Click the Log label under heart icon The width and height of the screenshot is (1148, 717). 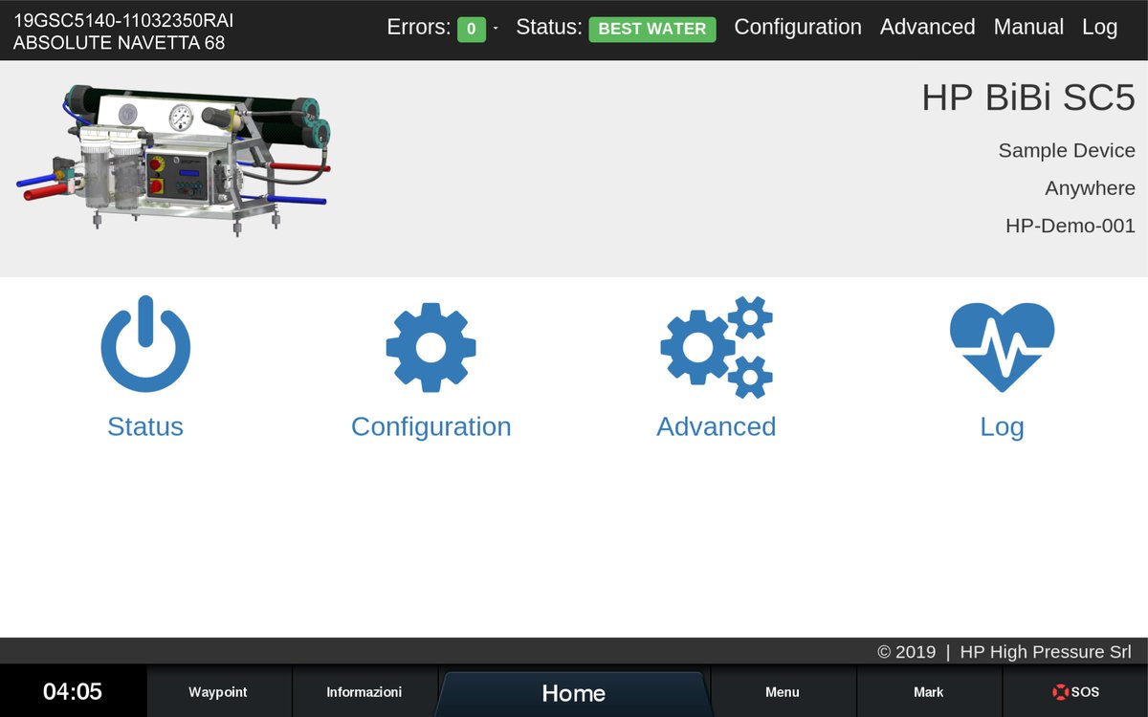click(x=1002, y=426)
